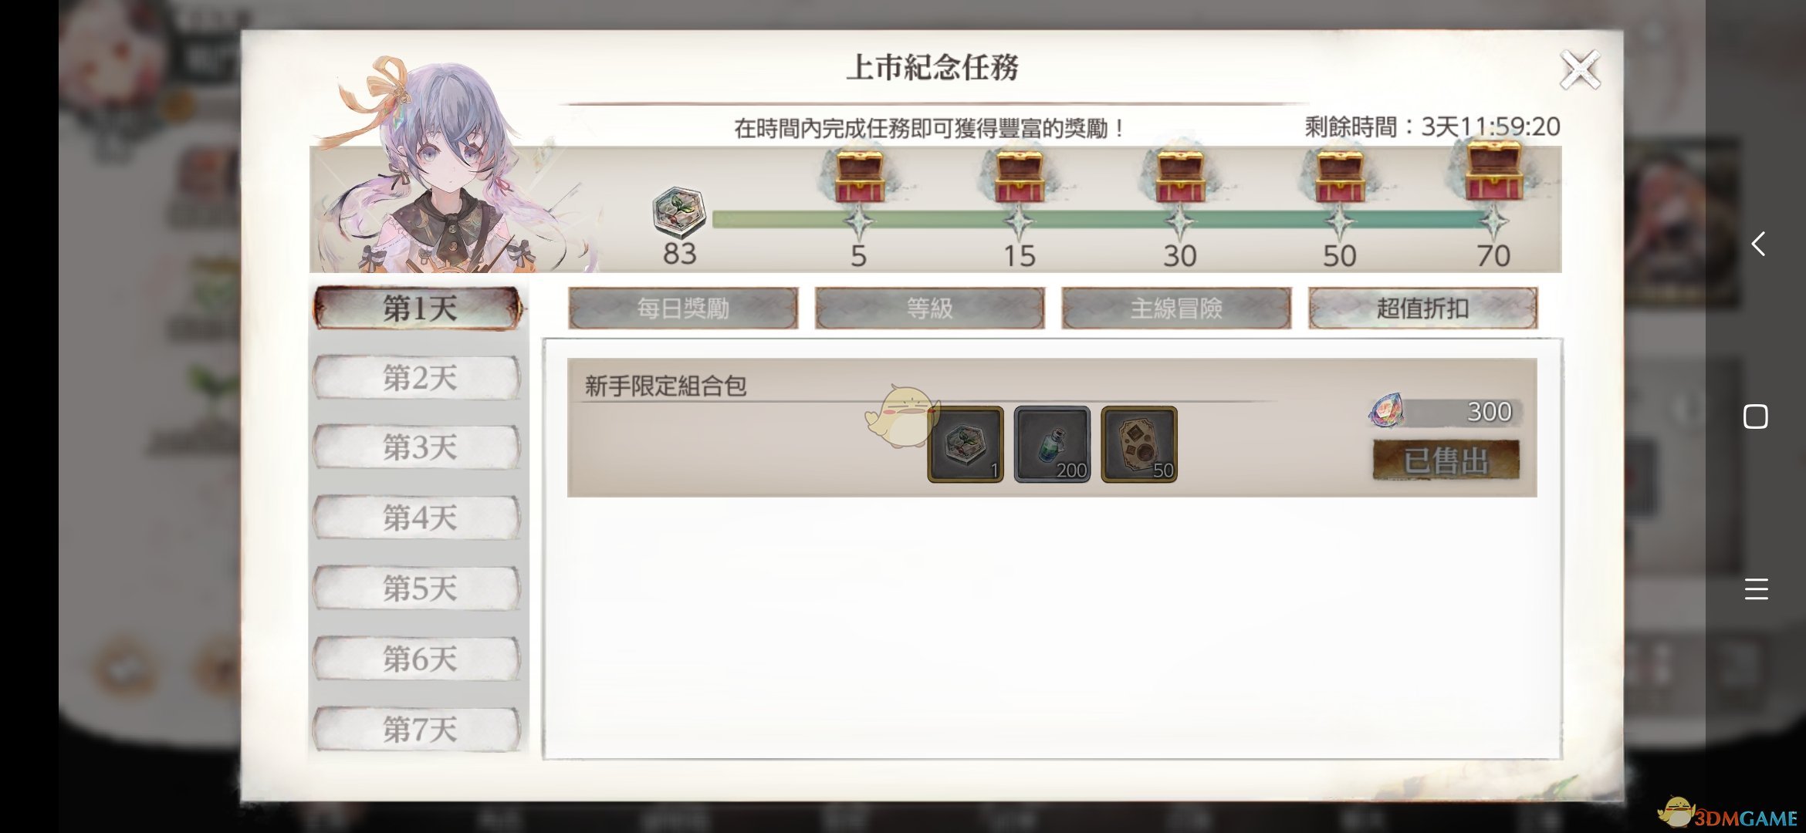Screen dimensions: 1806x833
Task: Switch to the 等級 tab
Action: click(x=930, y=309)
